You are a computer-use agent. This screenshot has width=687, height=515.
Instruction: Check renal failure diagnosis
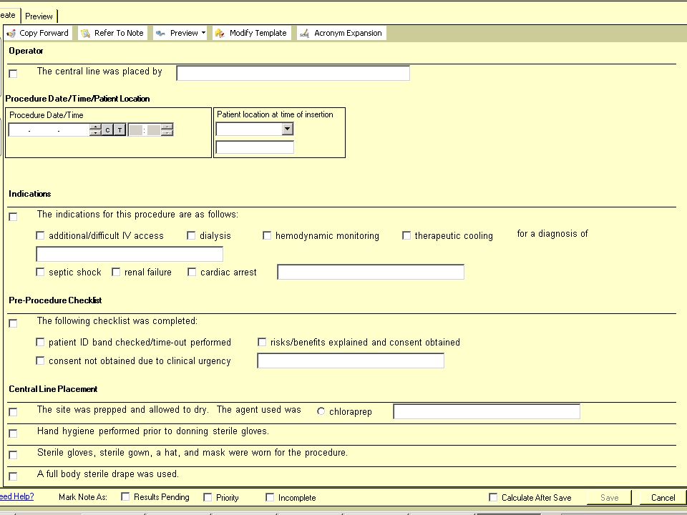click(x=116, y=272)
